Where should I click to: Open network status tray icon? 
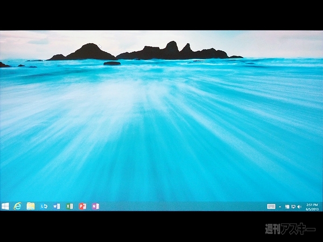293,207
